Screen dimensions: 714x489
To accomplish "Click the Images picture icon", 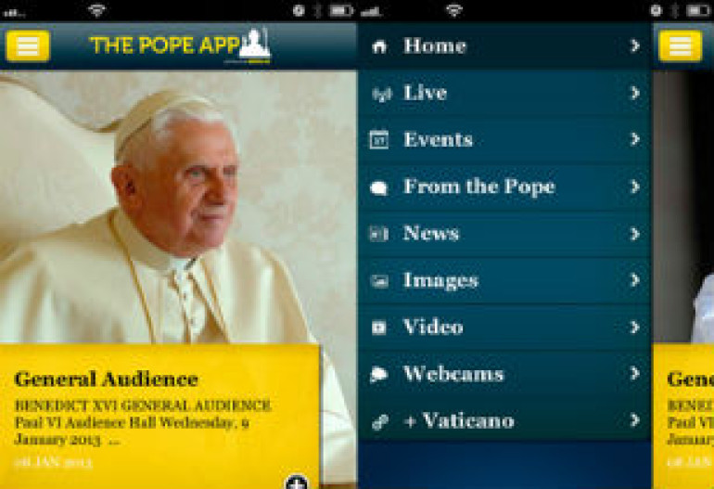I will (379, 281).
